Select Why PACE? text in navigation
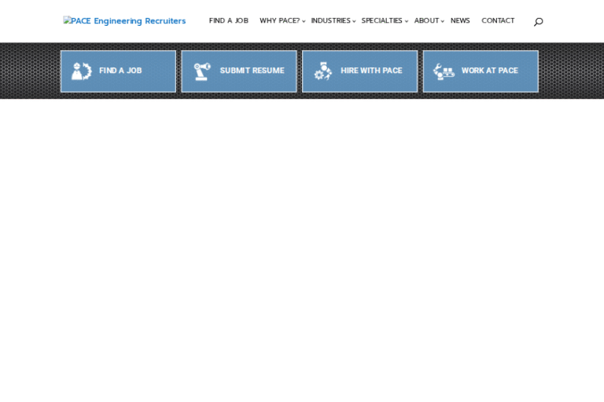604x402 pixels. coord(279,21)
